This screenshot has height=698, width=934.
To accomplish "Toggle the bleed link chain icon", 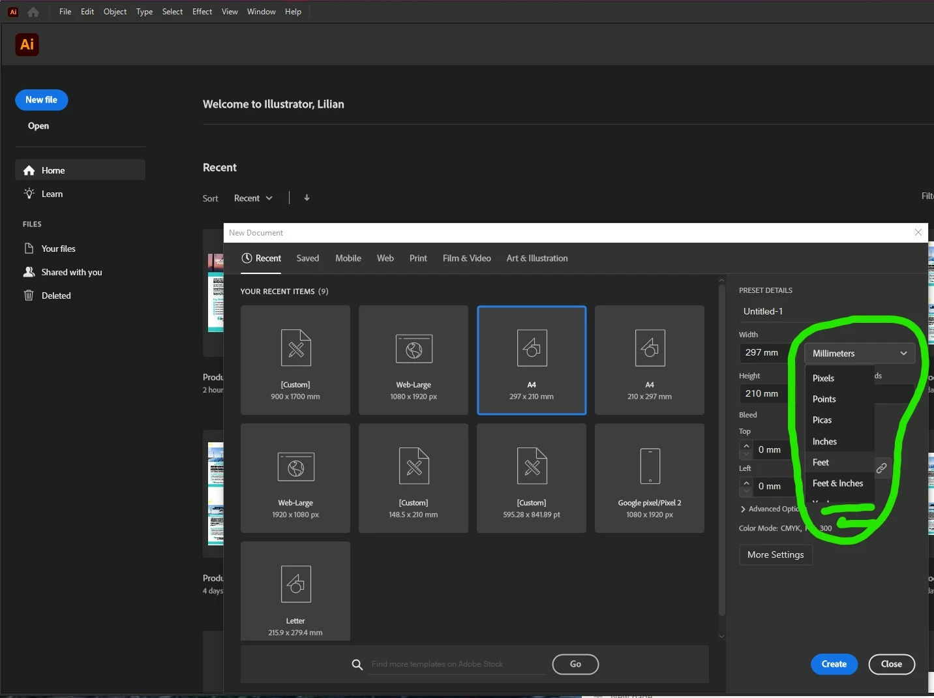I will pyautogui.click(x=881, y=468).
